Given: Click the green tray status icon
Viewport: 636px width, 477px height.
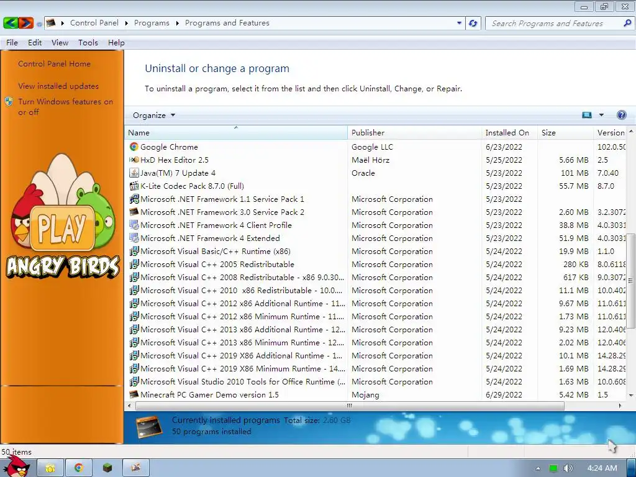Looking at the screenshot, I should point(553,468).
